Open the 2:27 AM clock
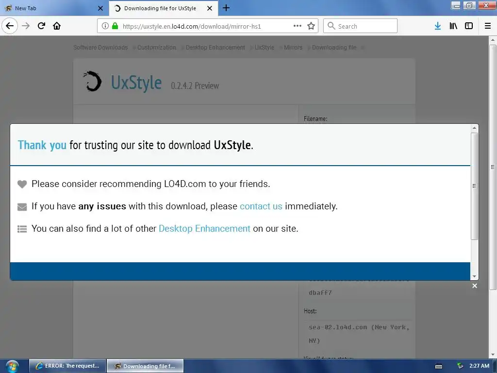This screenshot has width=497, height=373. coord(479,366)
